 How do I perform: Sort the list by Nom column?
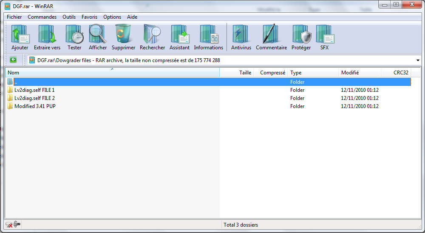tap(112, 73)
